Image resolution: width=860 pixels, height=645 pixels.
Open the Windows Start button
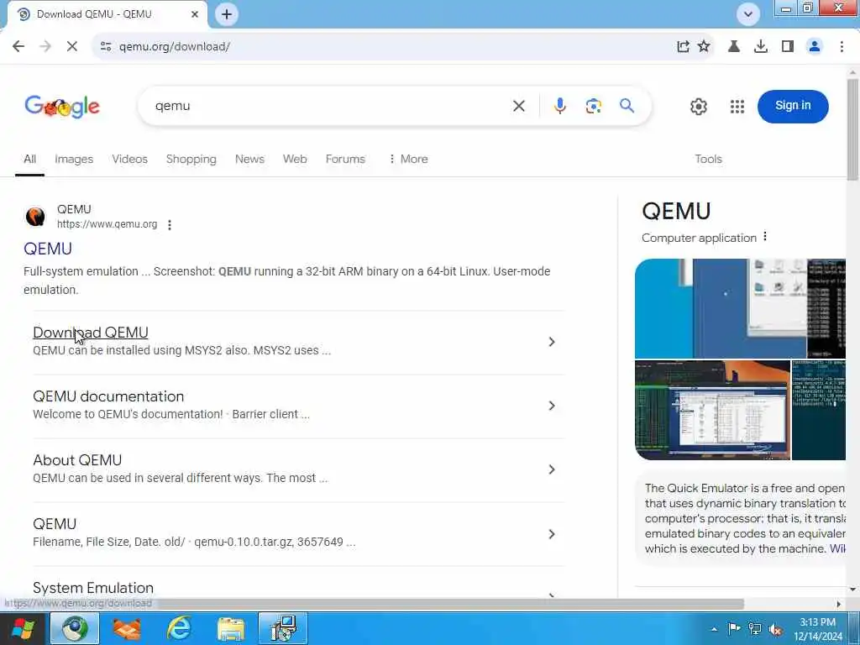click(x=23, y=628)
